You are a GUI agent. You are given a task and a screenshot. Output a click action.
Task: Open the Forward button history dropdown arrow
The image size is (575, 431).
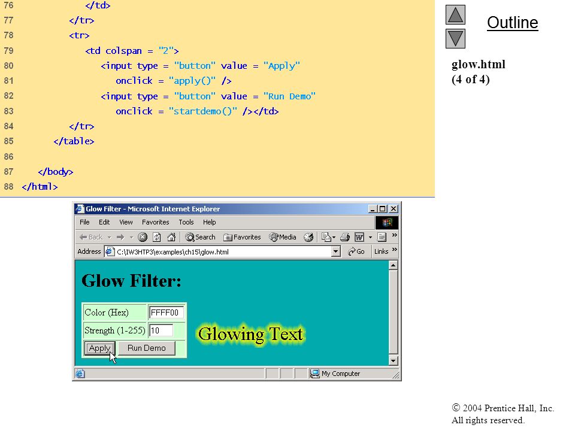[131, 238]
